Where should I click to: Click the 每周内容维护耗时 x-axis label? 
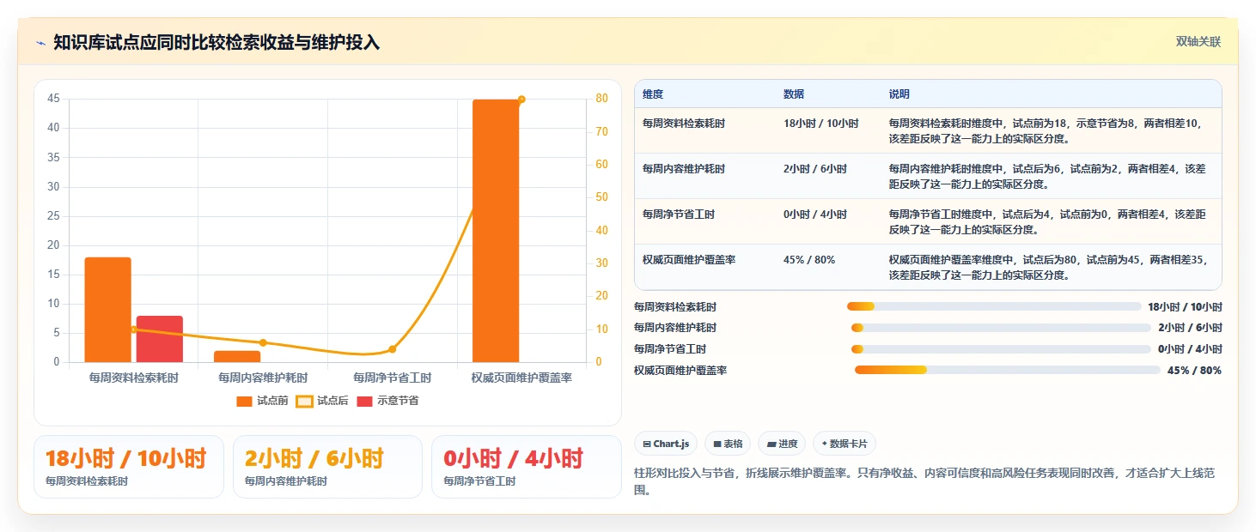click(263, 378)
